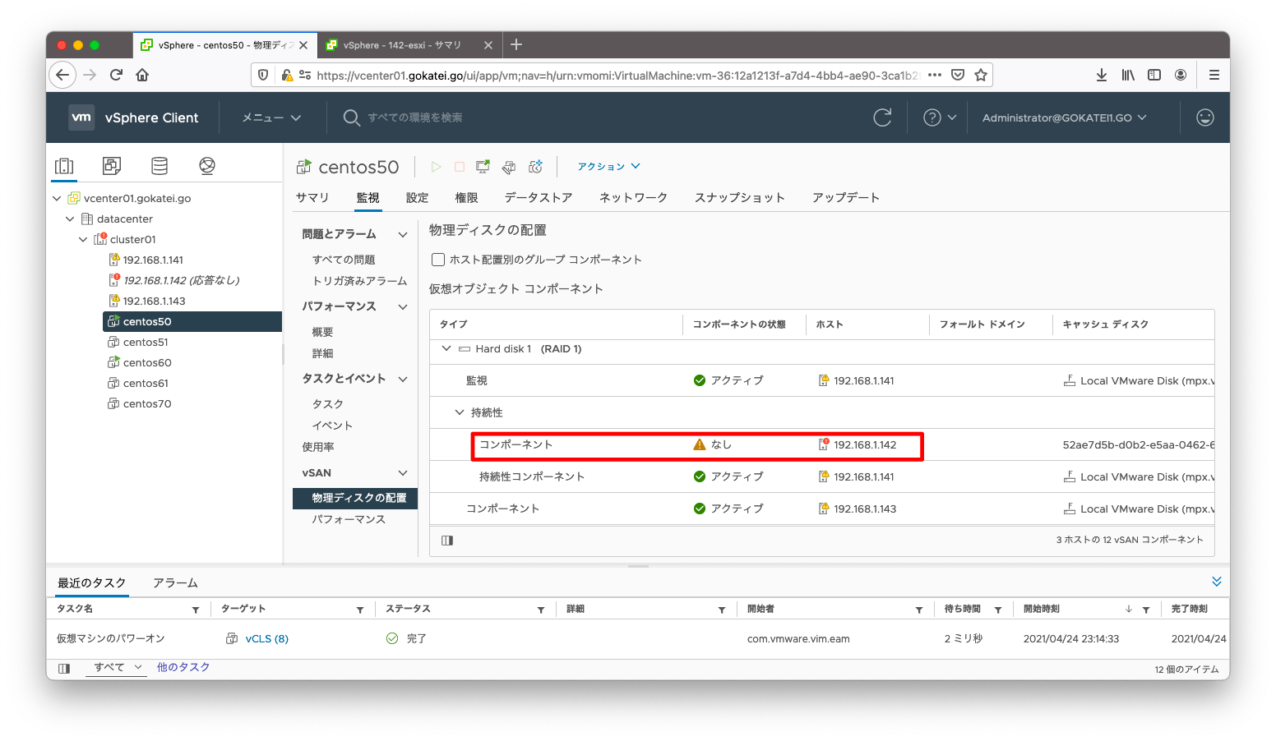The width and height of the screenshot is (1276, 741).
Task: Click the blue progress indicator under inventory icons
Action: click(x=64, y=179)
